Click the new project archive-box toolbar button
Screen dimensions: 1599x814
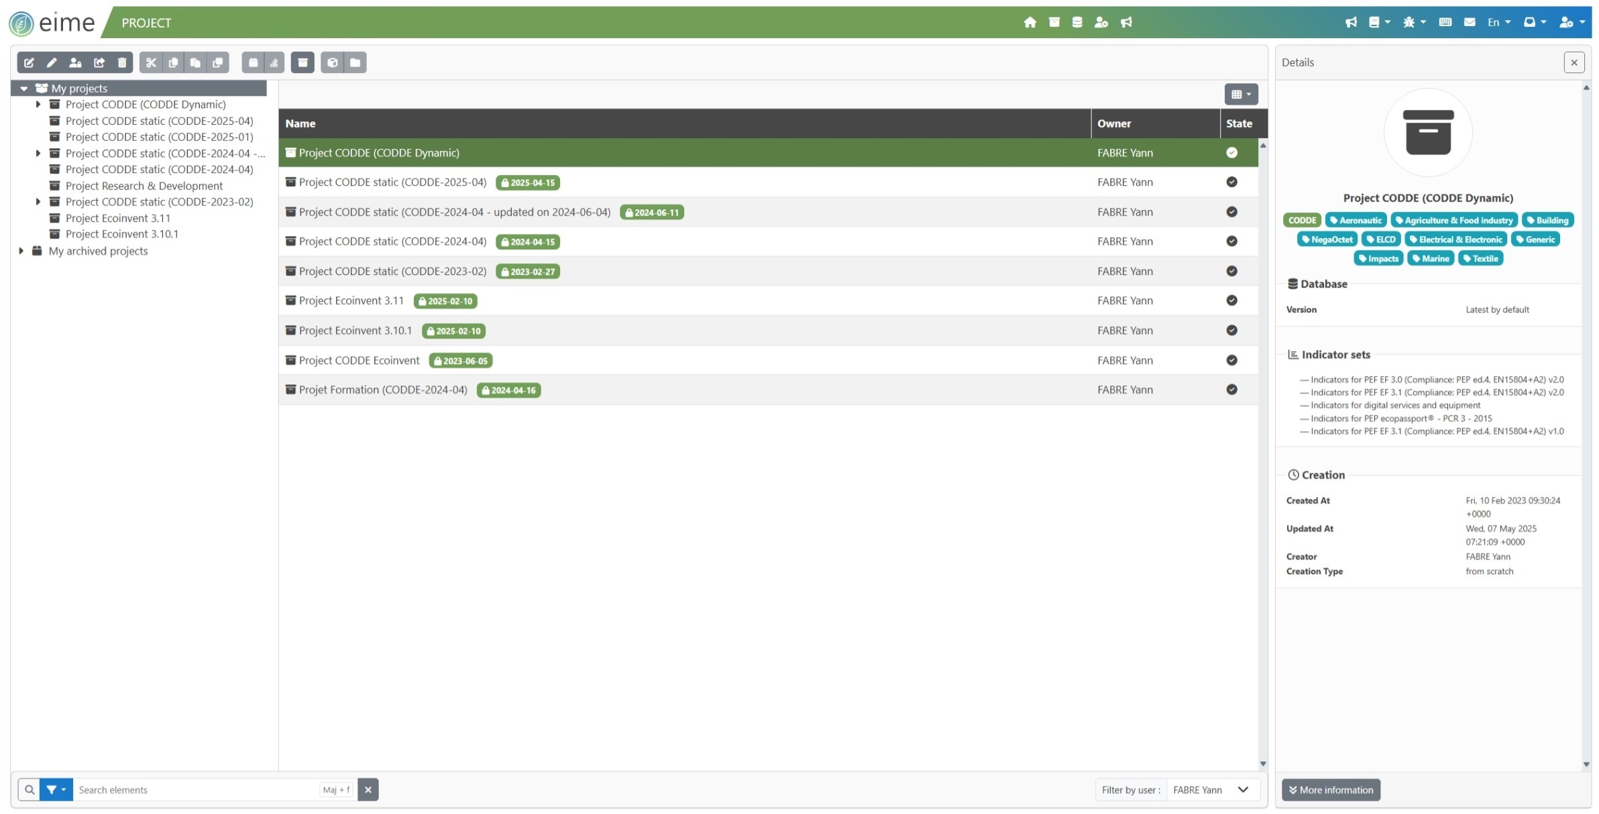pyautogui.click(x=302, y=62)
